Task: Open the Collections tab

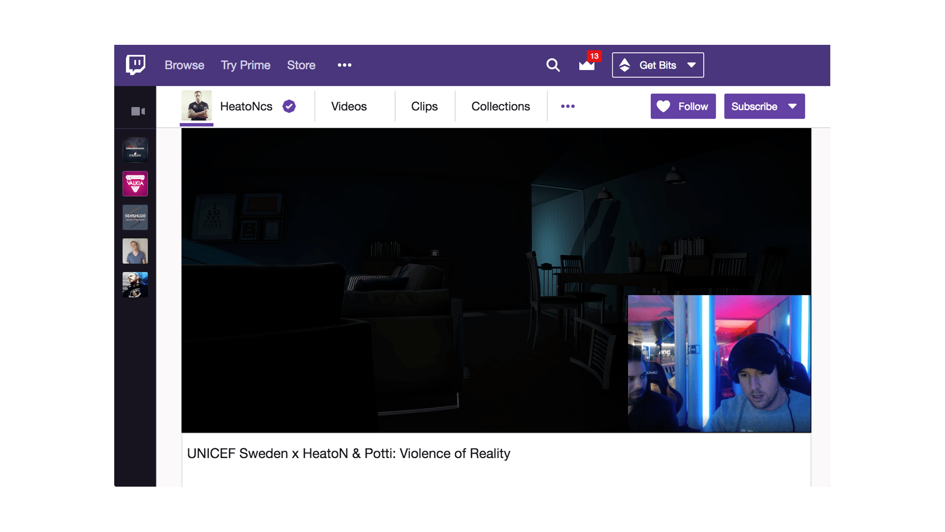Action: pos(501,106)
